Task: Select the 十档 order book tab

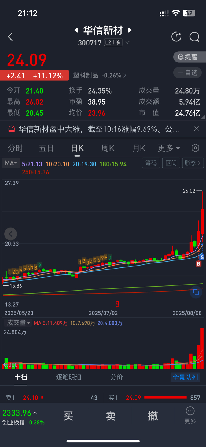Action: click(x=21, y=377)
